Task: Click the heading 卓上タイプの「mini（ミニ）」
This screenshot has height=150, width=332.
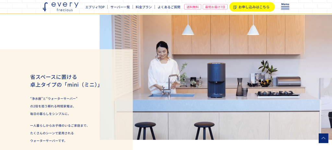Action: [x=65, y=85]
